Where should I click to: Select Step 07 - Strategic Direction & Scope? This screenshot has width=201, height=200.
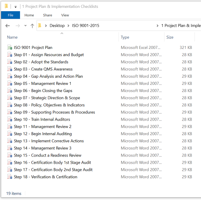(47, 98)
